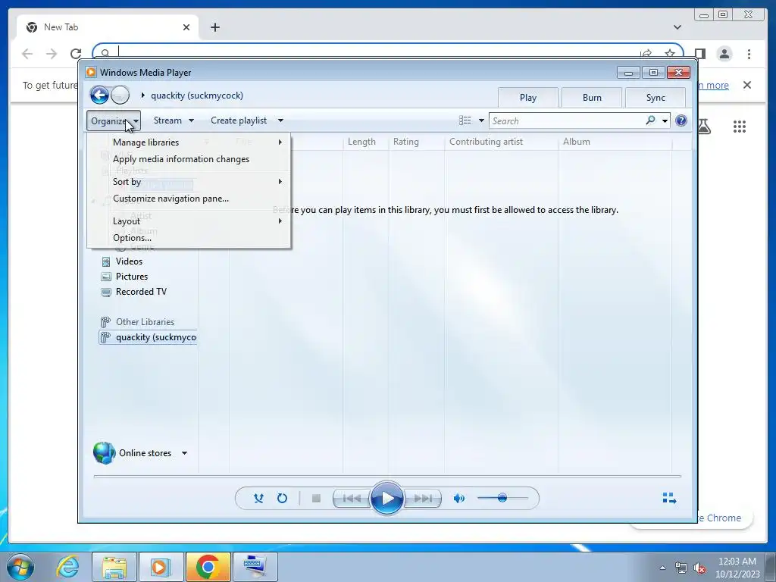Click the Play button
The image size is (776, 582).
[386, 499]
